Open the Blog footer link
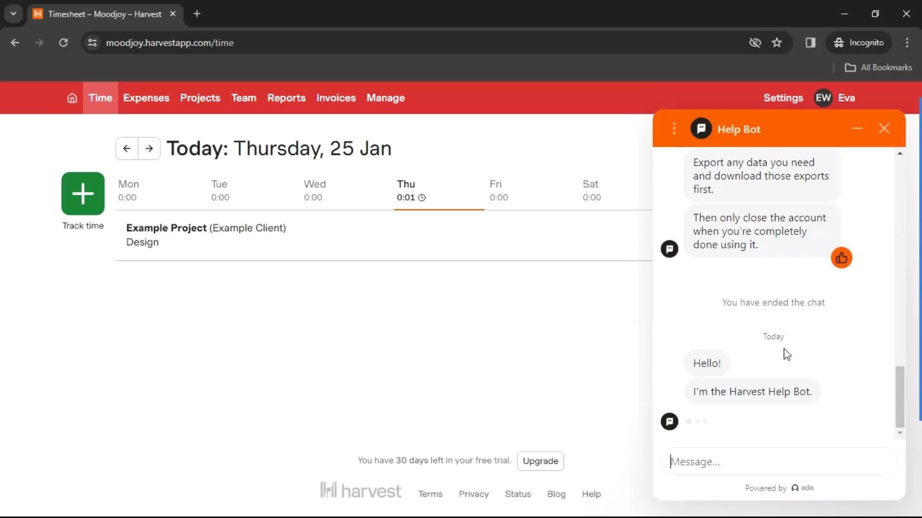 point(556,494)
